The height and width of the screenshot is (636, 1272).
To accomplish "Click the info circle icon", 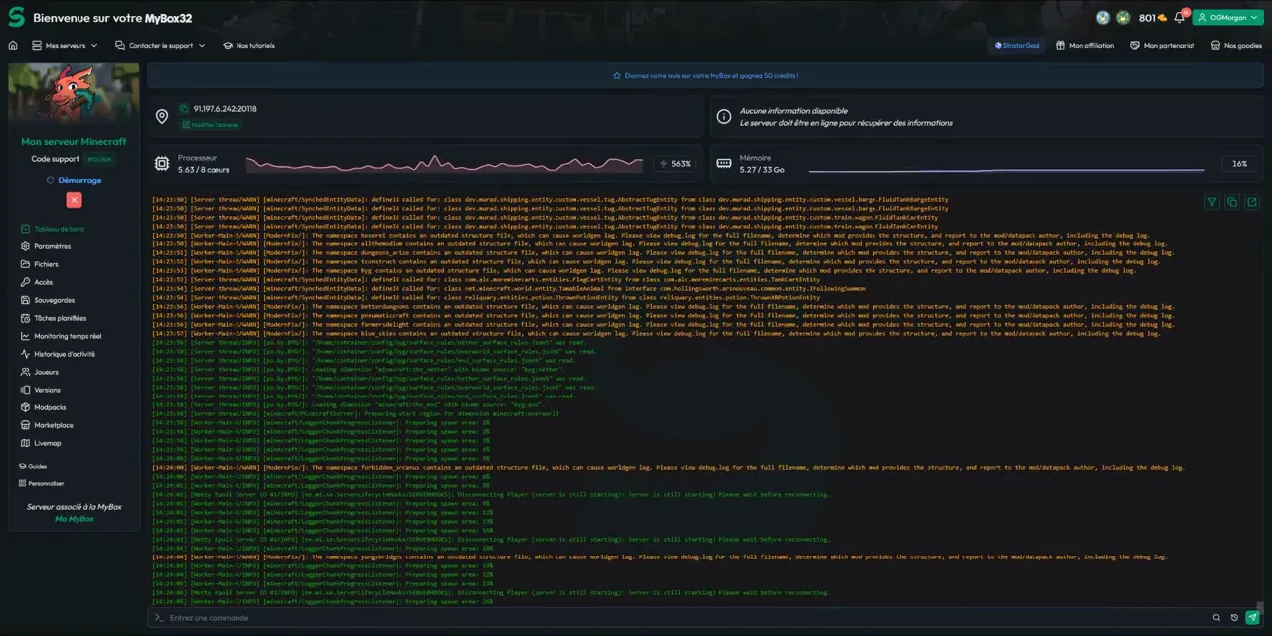I will point(723,117).
